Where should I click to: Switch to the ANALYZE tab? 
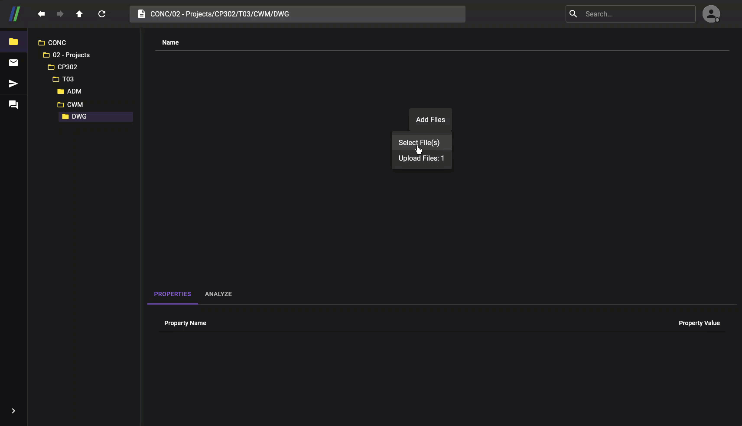[218, 294]
